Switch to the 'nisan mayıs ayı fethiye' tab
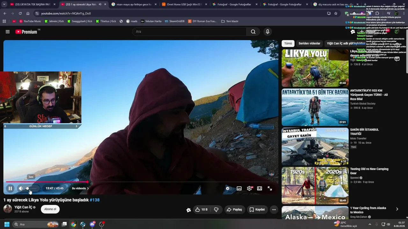The width and height of the screenshot is (408, 229). click(x=134, y=4)
